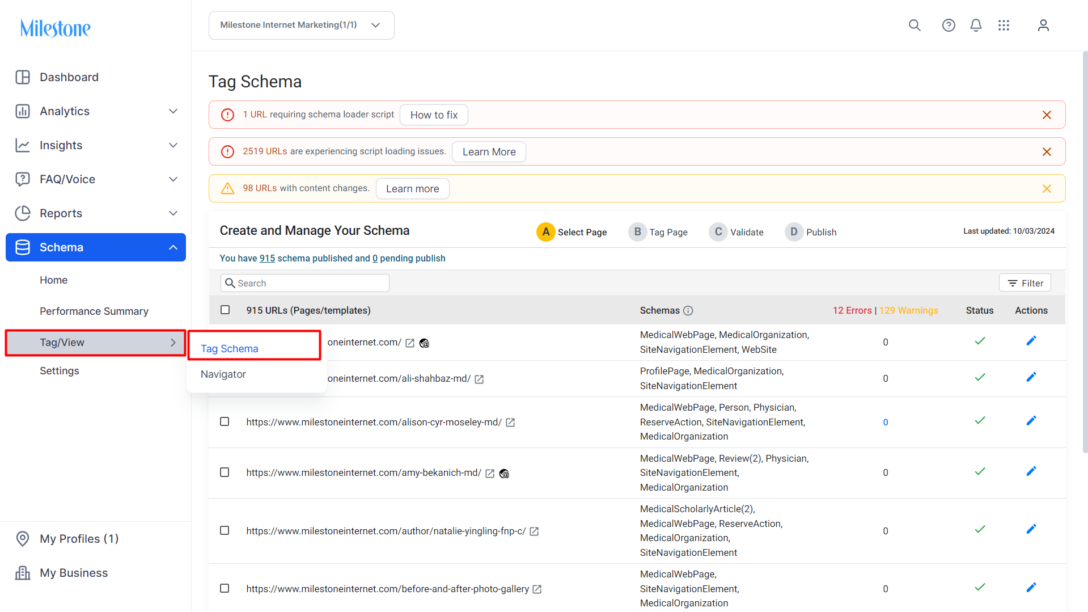1088x612 pixels.
Task: Edit the before-and-after-photo-gallery row schema
Action: [x=1031, y=588]
